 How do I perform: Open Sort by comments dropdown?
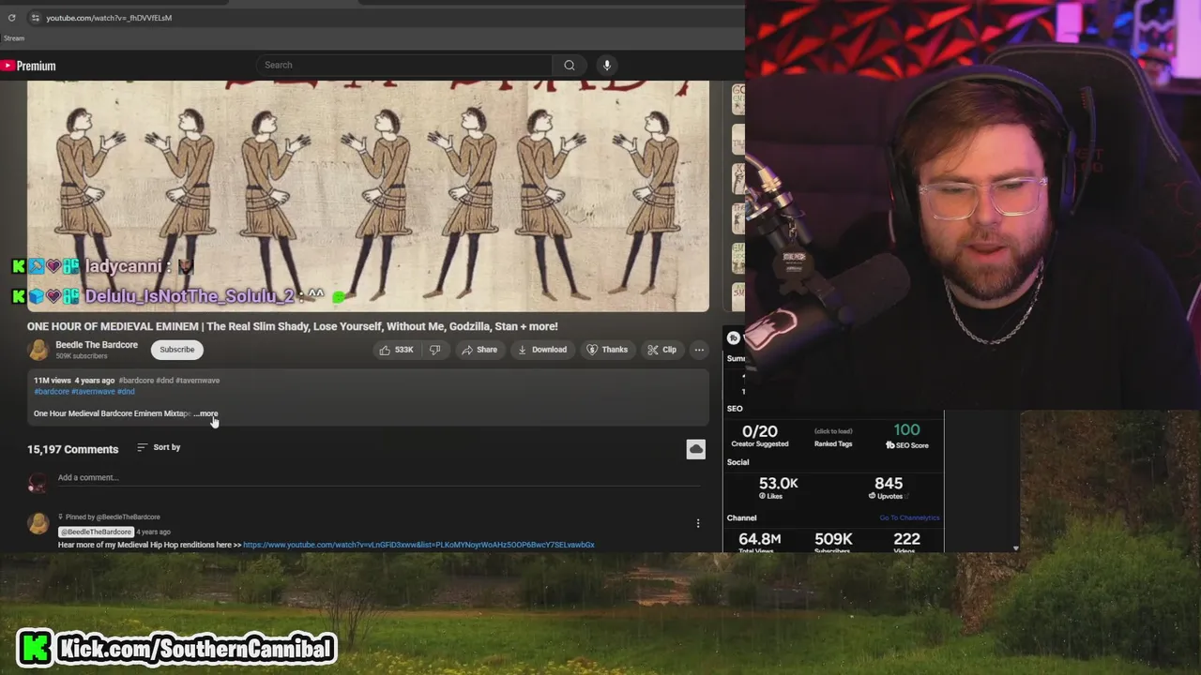tap(159, 447)
